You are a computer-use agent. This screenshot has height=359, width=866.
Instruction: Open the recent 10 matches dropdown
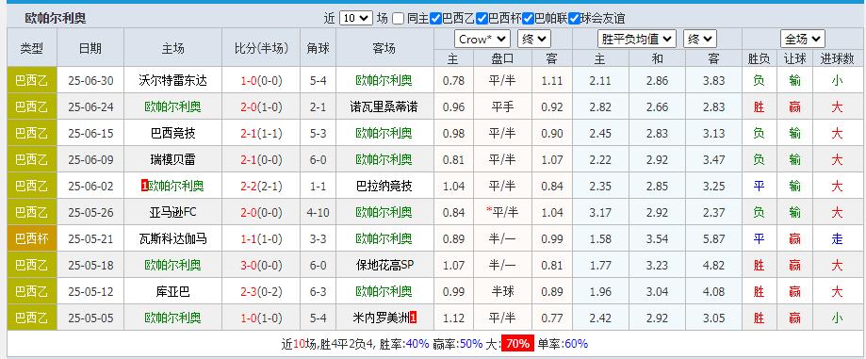click(x=355, y=18)
